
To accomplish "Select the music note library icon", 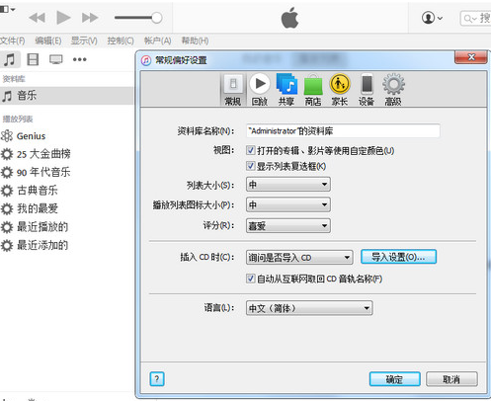I will click(9, 59).
